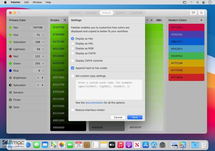Activate the Picker target icon
The height and width of the screenshot is (151, 215).
(x=10, y=100)
